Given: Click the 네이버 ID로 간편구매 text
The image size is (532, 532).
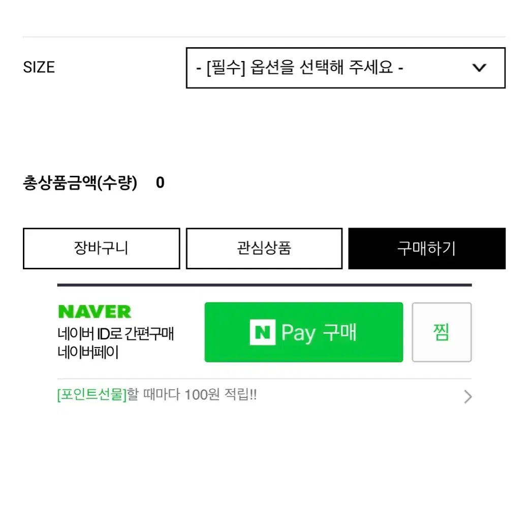Looking at the screenshot, I should tap(116, 334).
